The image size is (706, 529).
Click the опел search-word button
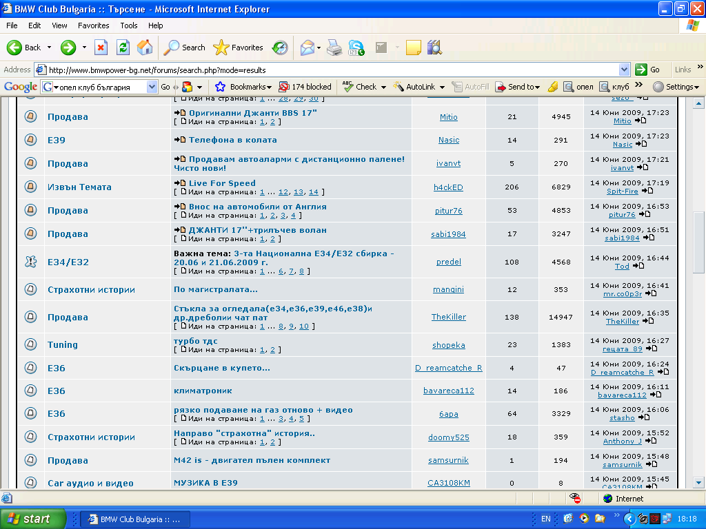coord(579,87)
